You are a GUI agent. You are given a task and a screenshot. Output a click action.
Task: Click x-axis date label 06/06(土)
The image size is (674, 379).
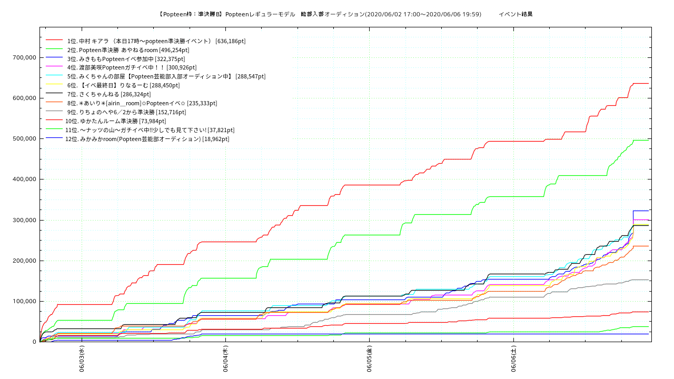click(x=514, y=359)
